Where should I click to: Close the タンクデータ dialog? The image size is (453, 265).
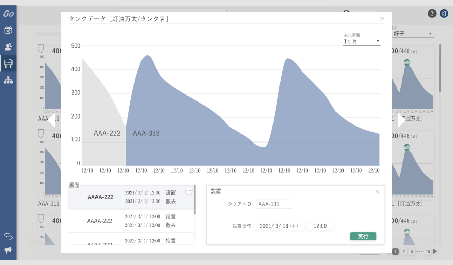[382, 18]
